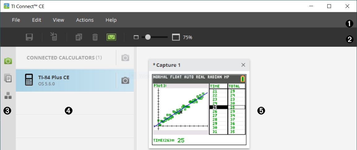Image resolution: width=357 pixels, height=150 pixels.
Task: Close the Capture 1 screenshot
Action: point(243,65)
